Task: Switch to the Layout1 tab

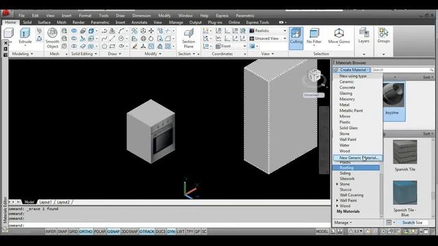Action: [x=46, y=202]
